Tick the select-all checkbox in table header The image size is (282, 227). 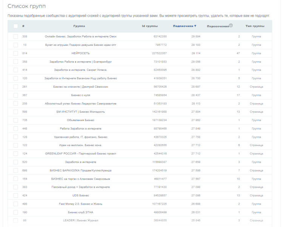(x=16, y=26)
